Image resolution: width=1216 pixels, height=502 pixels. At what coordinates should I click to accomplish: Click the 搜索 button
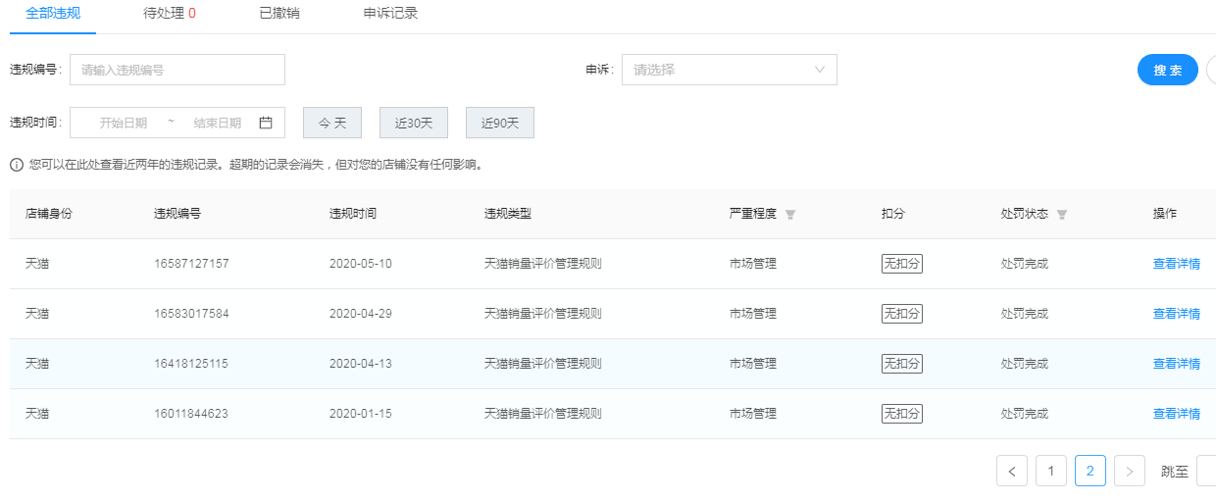(1168, 70)
